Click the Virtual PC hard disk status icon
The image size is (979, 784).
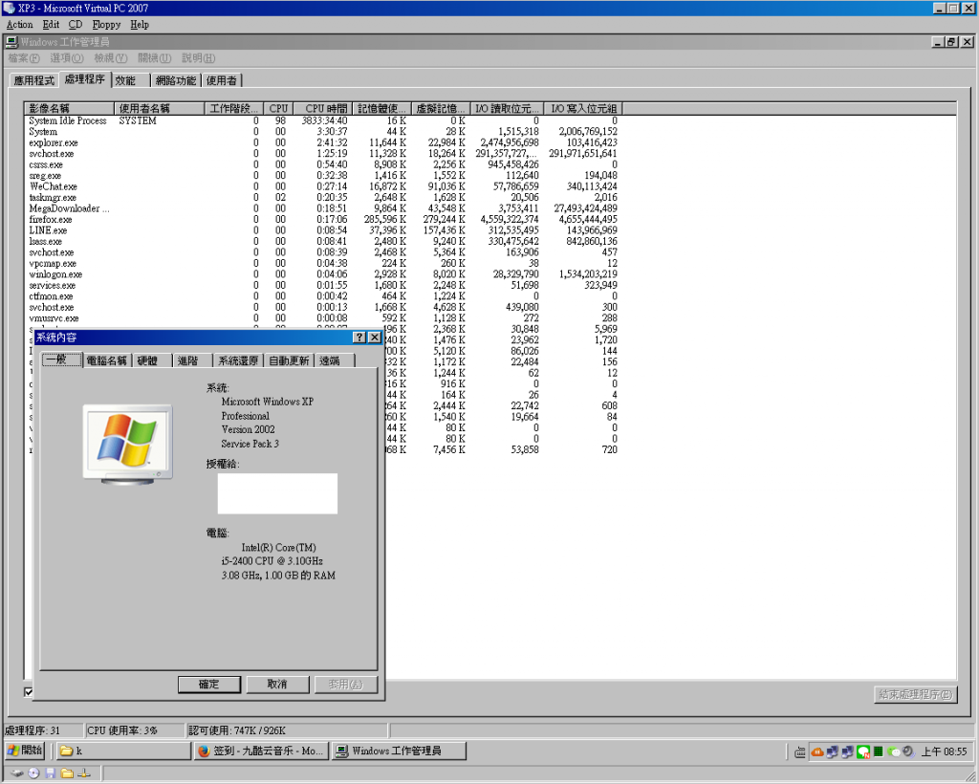17,773
